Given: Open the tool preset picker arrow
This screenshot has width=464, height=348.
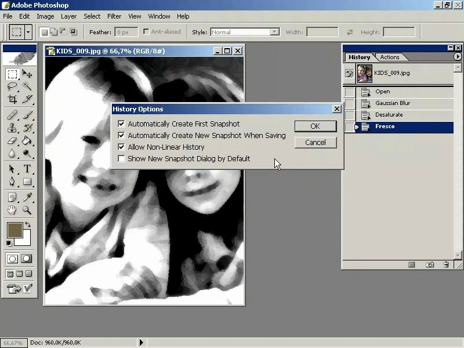Looking at the screenshot, I should point(28,32).
